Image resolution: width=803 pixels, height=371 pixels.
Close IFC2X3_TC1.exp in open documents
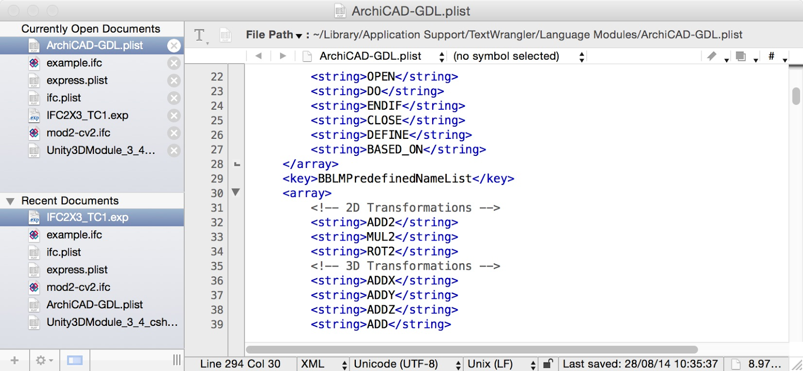click(174, 116)
